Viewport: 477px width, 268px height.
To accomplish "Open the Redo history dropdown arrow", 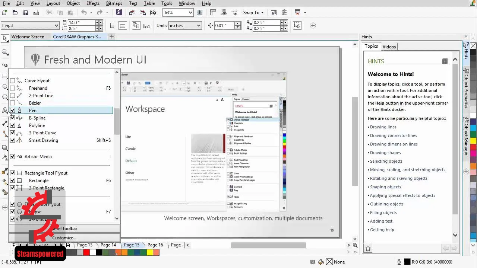I will pyautogui.click(x=107, y=12).
